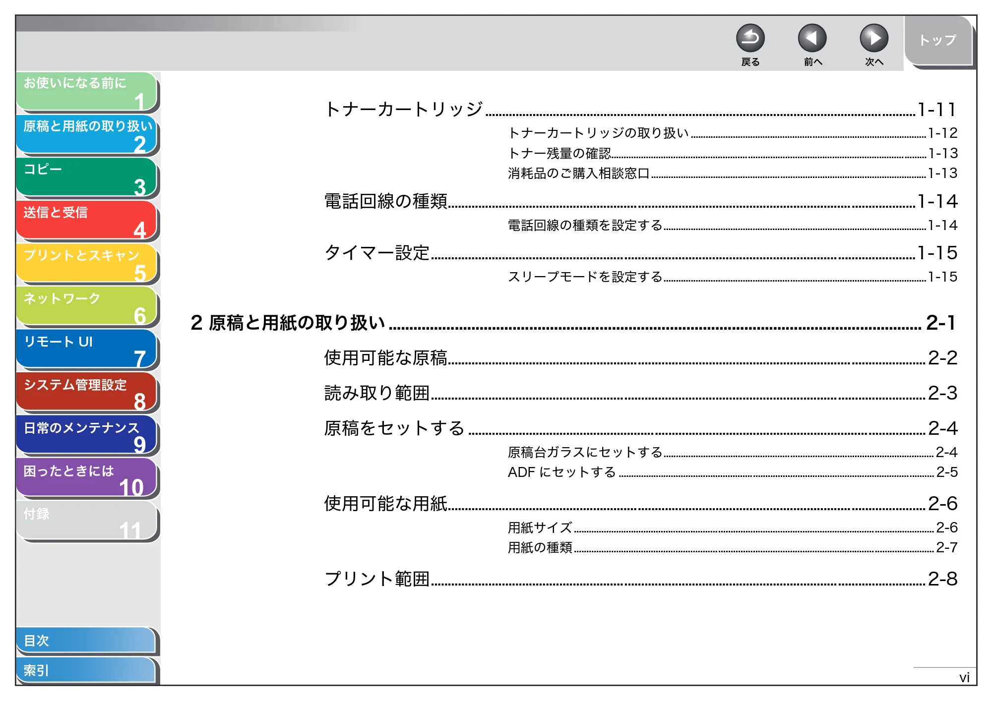Image resolution: width=992 pixels, height=701 pixels.
Task: Open chapter 5 プリントとスキャン tab
Action: (x=87, y=263)
